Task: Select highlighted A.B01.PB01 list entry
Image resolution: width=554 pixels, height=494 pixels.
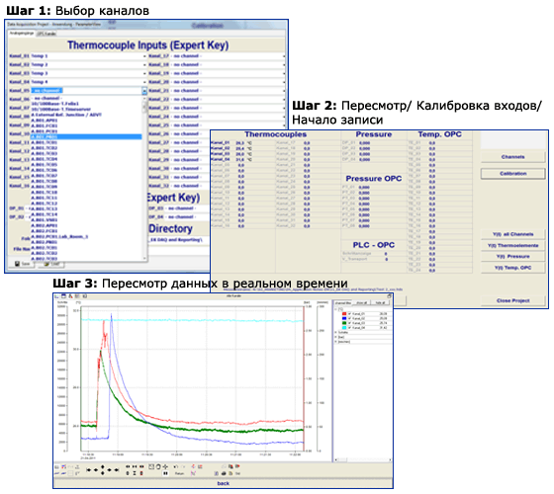Action: (x=86, y=137)
